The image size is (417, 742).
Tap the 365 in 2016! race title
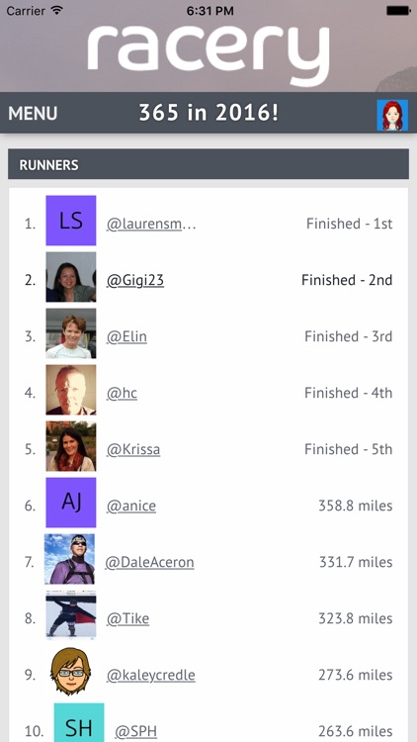(208, 113)
